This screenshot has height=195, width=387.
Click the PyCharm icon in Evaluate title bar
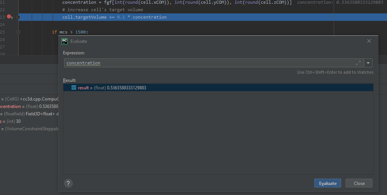tap(64, 41)
